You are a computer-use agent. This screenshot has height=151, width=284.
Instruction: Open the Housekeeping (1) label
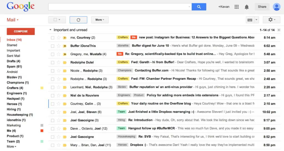pyautogui.click(x=20, y=115)
